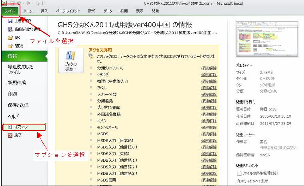Unprotect the プルダウン登録 sheet
Viewport: 304px width, 186px height.
point(209,108)
